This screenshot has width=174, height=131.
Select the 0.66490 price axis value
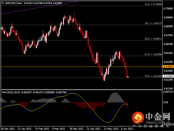click(x=168, y=44)
